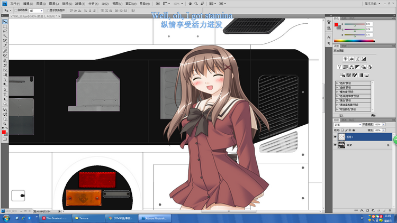Expand the "曲线" presets row

[x=353, y=88]
